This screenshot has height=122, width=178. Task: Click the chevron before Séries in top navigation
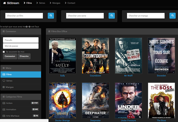[37, 3]
